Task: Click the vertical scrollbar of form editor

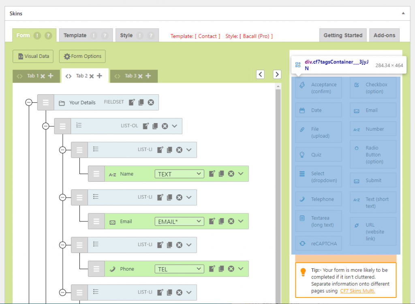Action: pos(278,182)
